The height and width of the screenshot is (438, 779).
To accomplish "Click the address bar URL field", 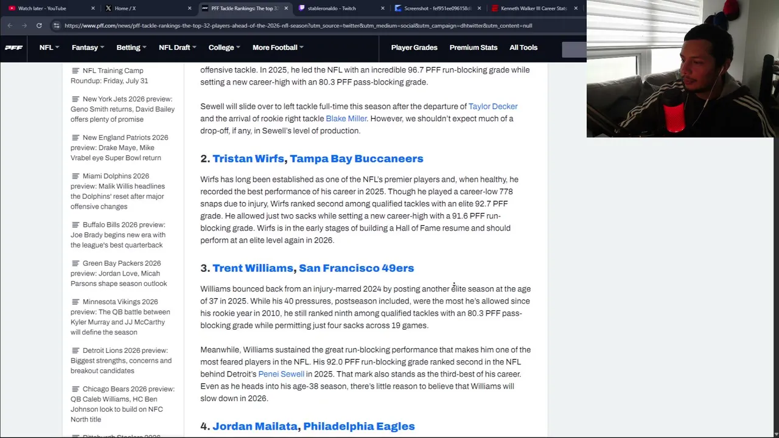I will 298,26.
